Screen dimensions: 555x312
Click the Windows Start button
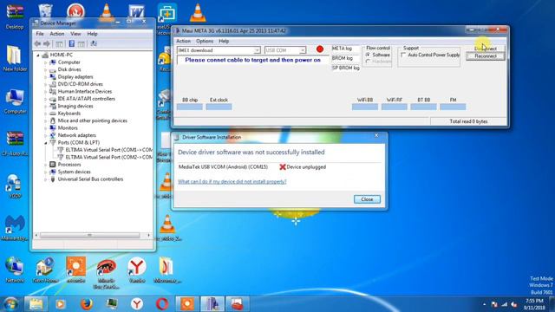pos(10,304)
